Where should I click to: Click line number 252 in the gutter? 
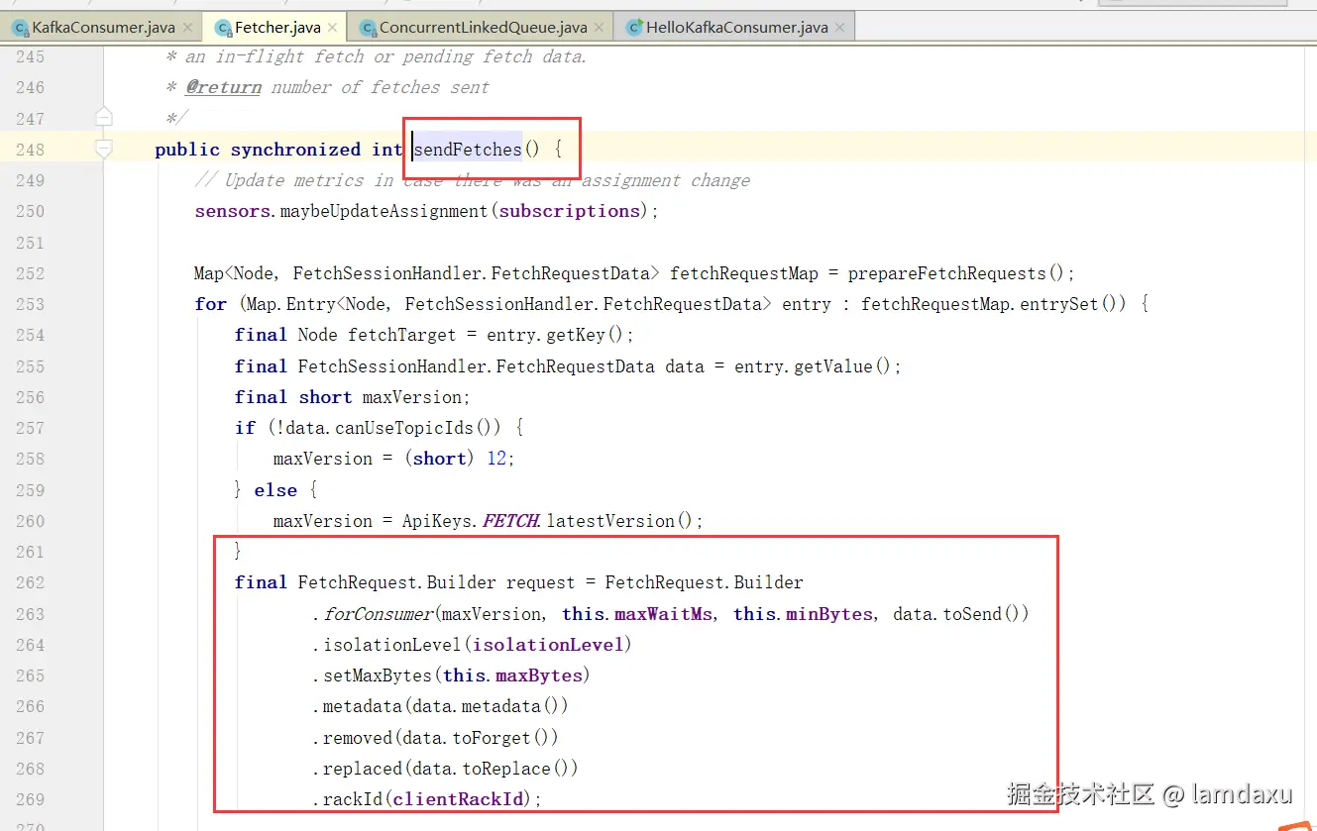(x=30, y=273)
